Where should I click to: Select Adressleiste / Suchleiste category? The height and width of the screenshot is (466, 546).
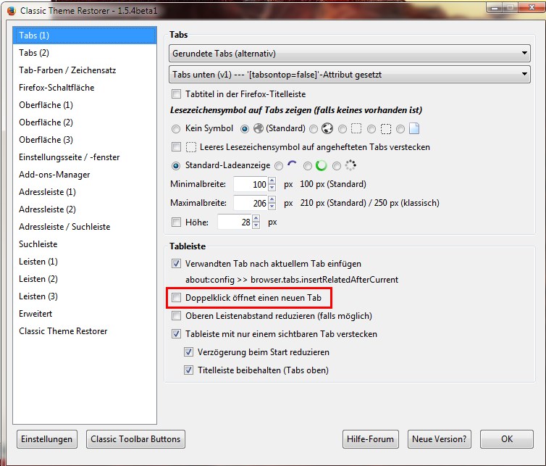click(x=85, y=227)
